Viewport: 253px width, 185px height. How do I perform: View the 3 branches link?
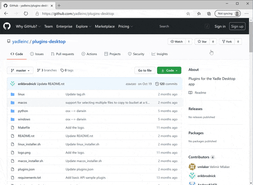click(47, 70)
